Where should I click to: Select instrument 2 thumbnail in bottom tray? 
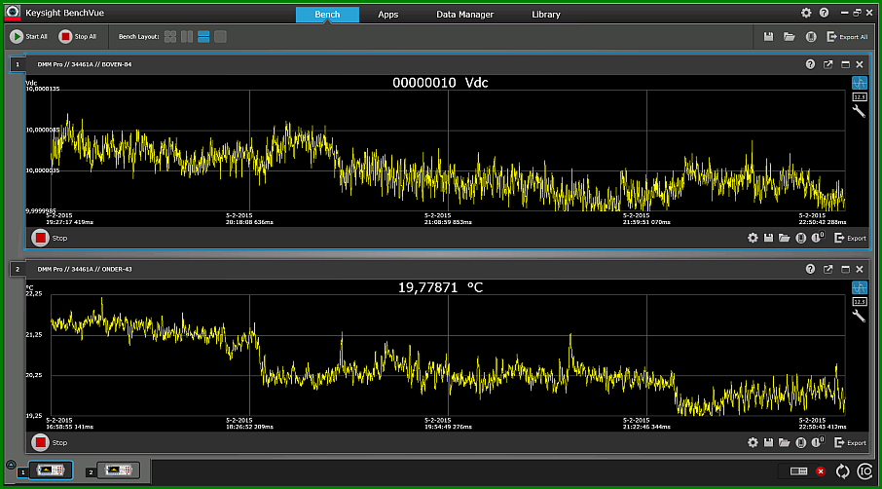(x=118, y=470)
